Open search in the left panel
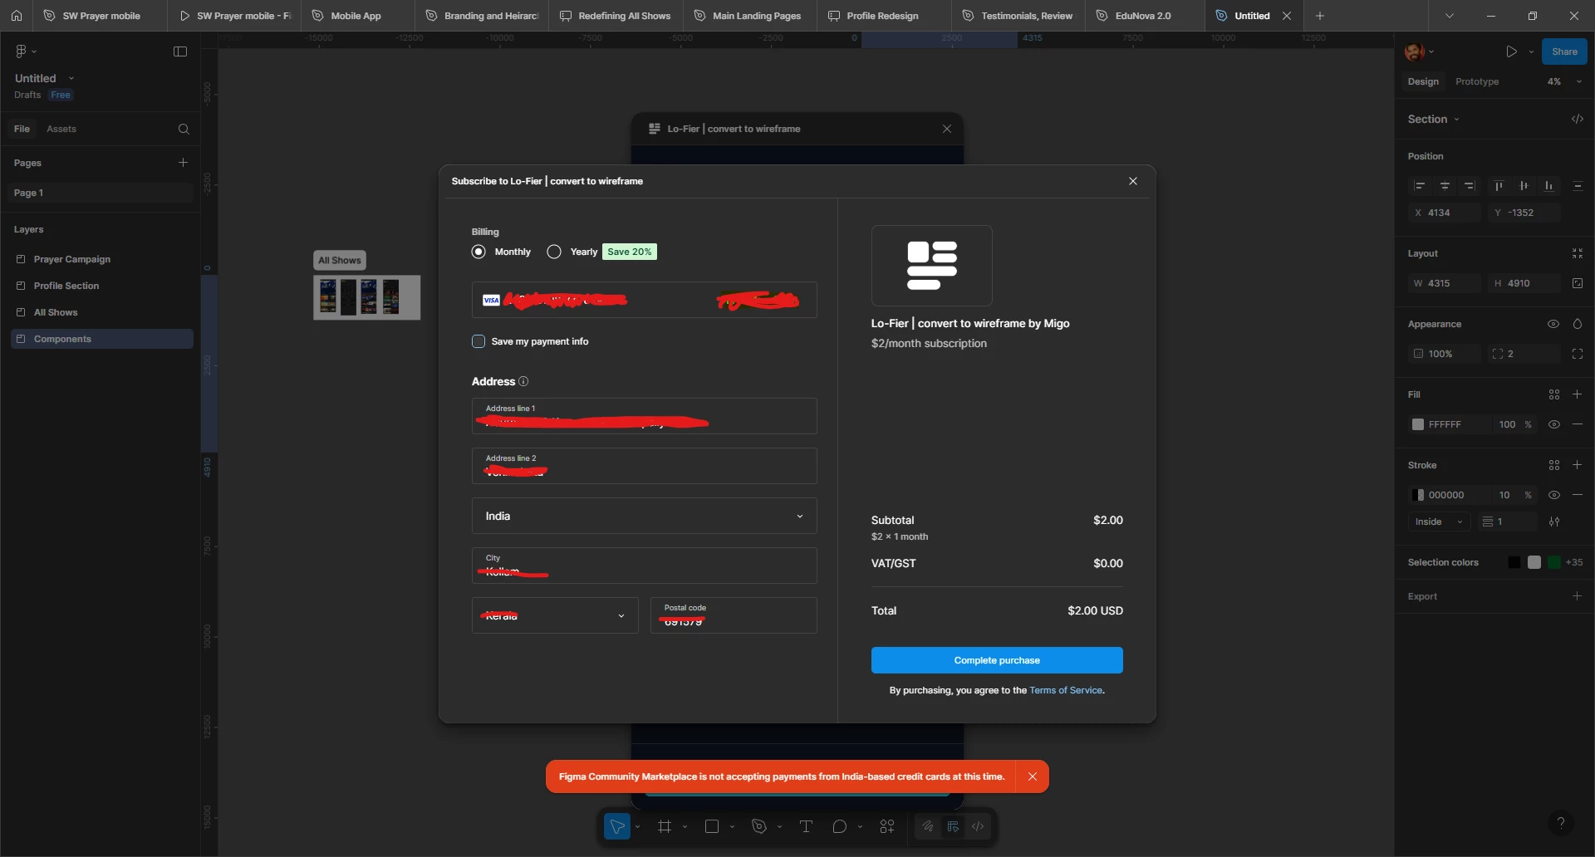 (x=184, y=129)
